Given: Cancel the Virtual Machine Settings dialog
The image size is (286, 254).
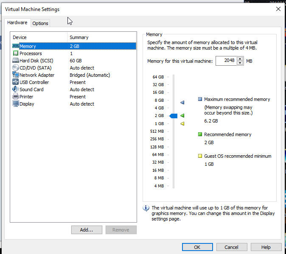Looking at the screenshot, I should pos(232,247).
